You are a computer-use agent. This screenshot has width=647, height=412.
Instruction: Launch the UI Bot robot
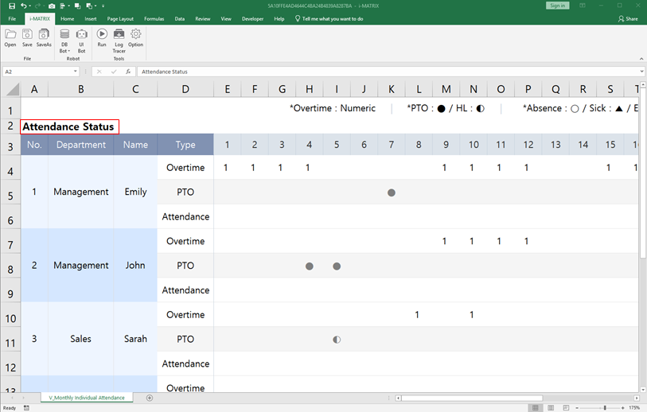click(81, 37)
